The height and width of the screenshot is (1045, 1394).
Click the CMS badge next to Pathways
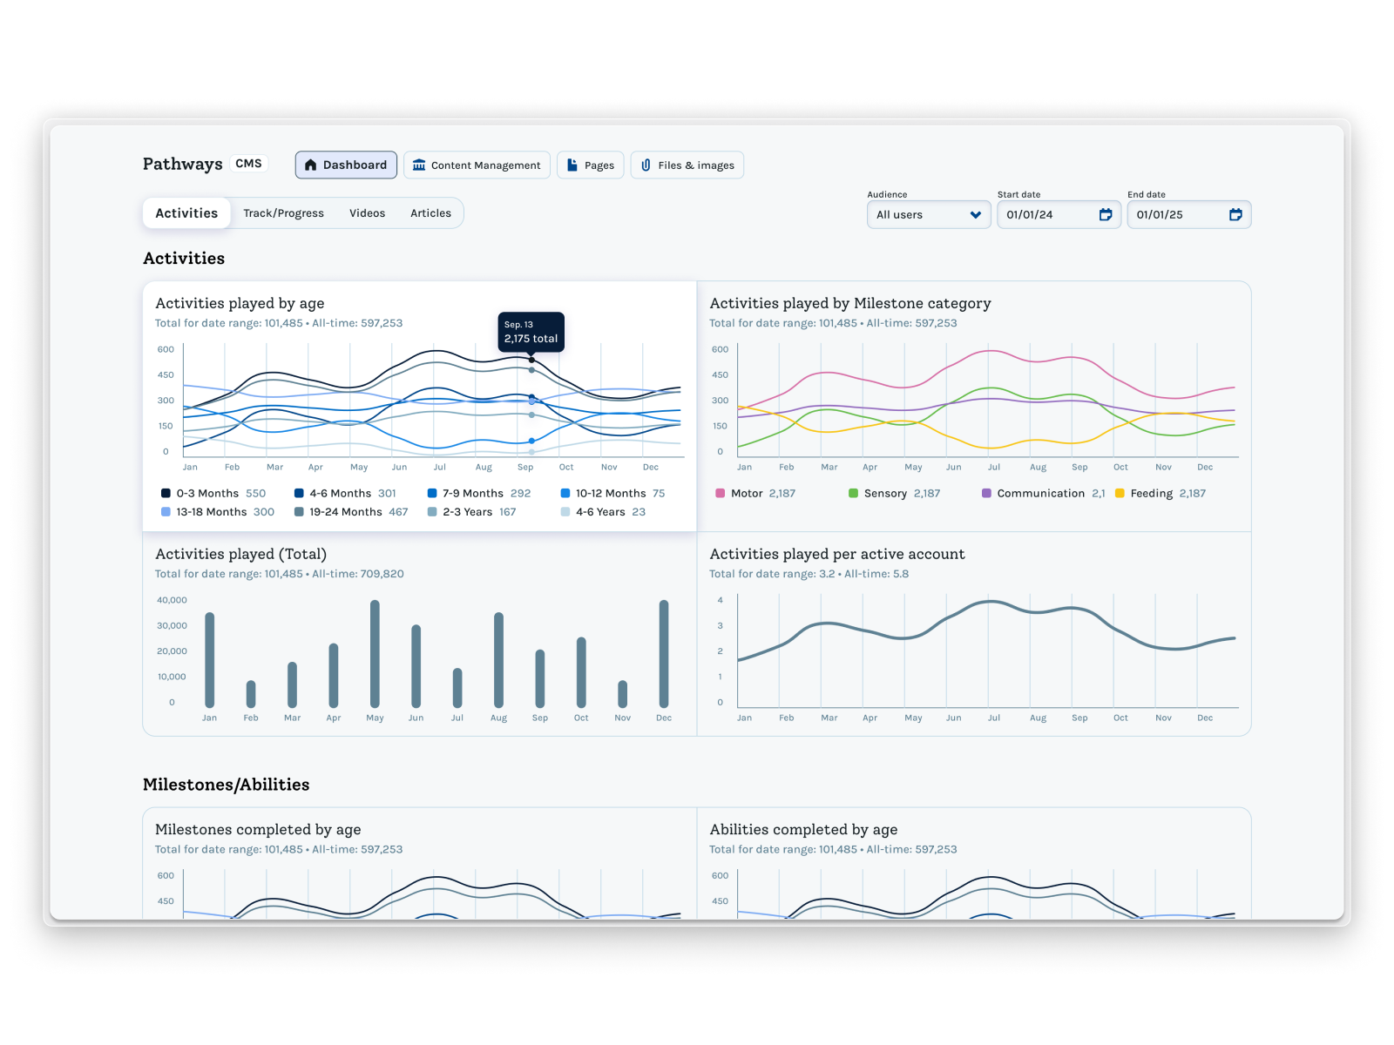(247, 163)
